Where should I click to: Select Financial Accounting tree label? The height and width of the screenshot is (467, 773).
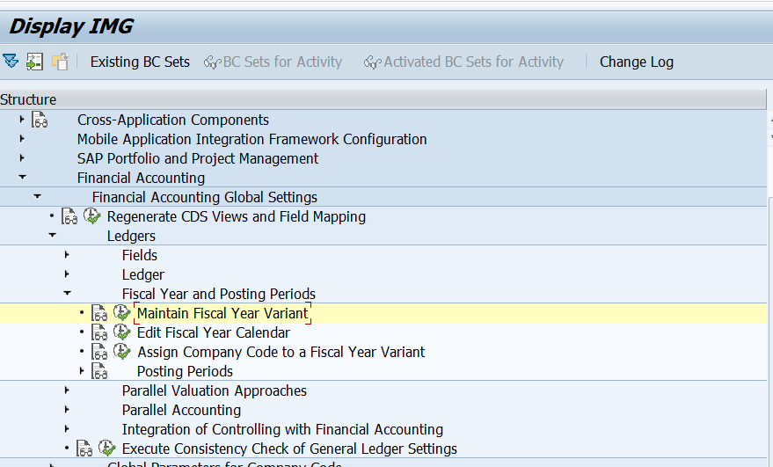(x=141, y=178)
